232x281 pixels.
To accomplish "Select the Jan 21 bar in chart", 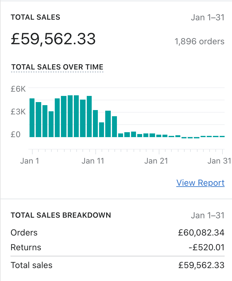I will (x=159, y=136).
